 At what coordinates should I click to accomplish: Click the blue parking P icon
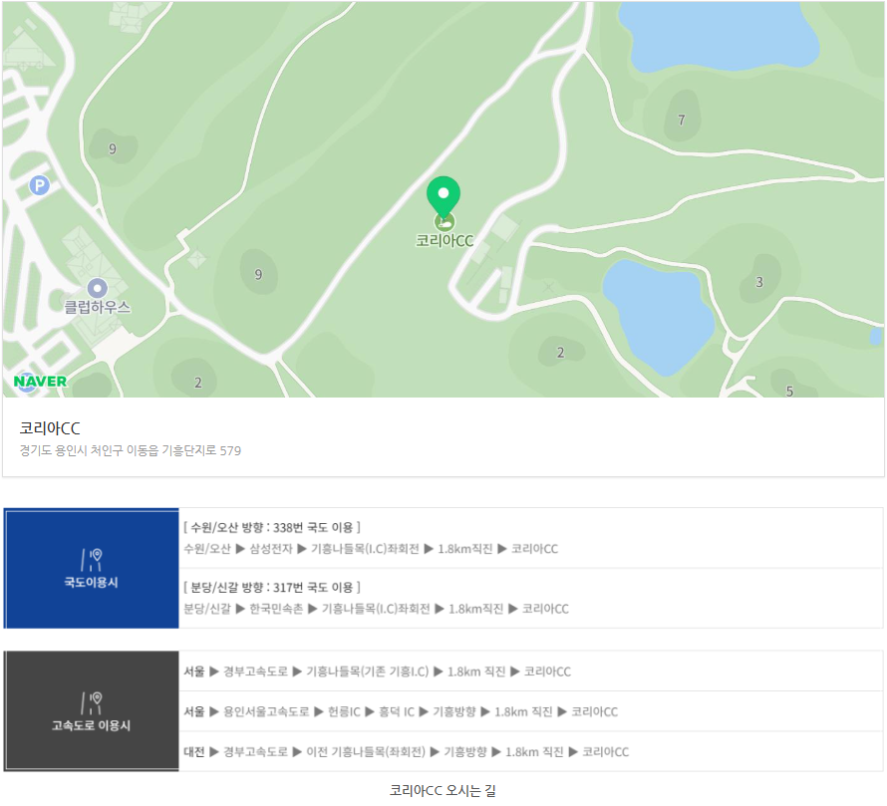[39, 184]
